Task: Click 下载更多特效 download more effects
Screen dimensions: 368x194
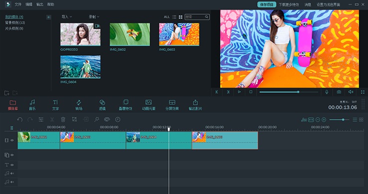Action: point(289,4)
